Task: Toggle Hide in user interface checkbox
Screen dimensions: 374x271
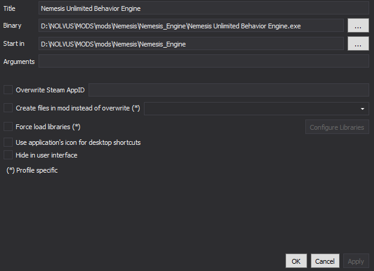Action: [x=8, y=155]
